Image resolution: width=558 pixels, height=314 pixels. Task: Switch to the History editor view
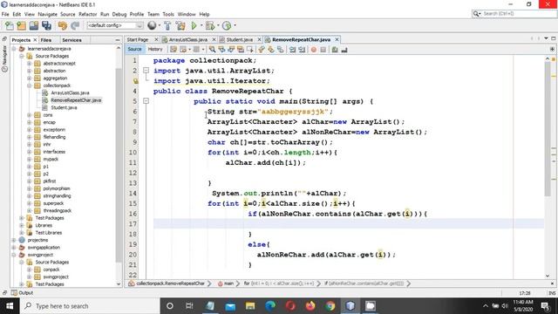pos(155,49)
